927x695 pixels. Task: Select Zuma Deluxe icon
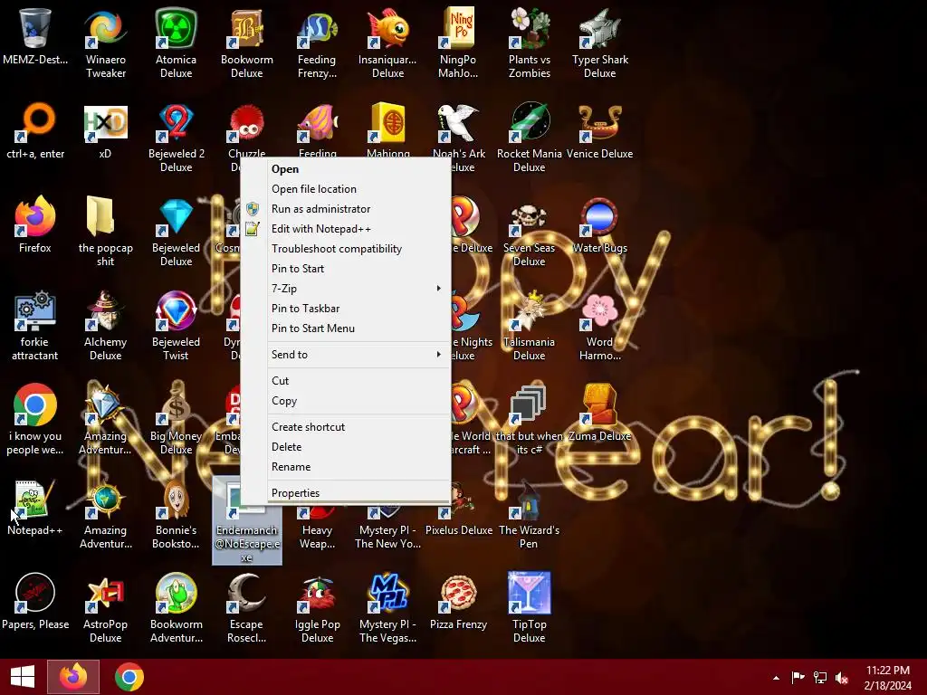tap(599, 405)
